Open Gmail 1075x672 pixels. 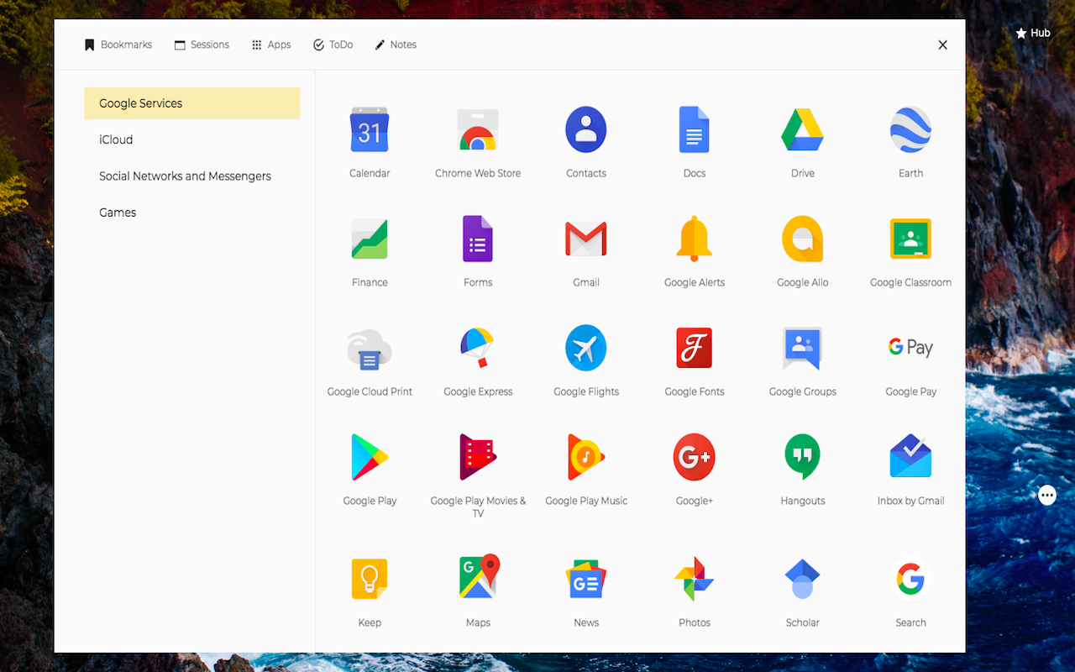tap(586, 239)
